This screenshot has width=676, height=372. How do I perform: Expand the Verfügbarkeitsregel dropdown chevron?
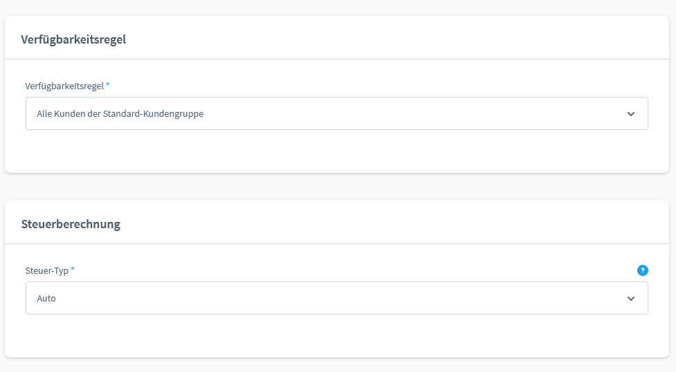[x=630, y=114]
